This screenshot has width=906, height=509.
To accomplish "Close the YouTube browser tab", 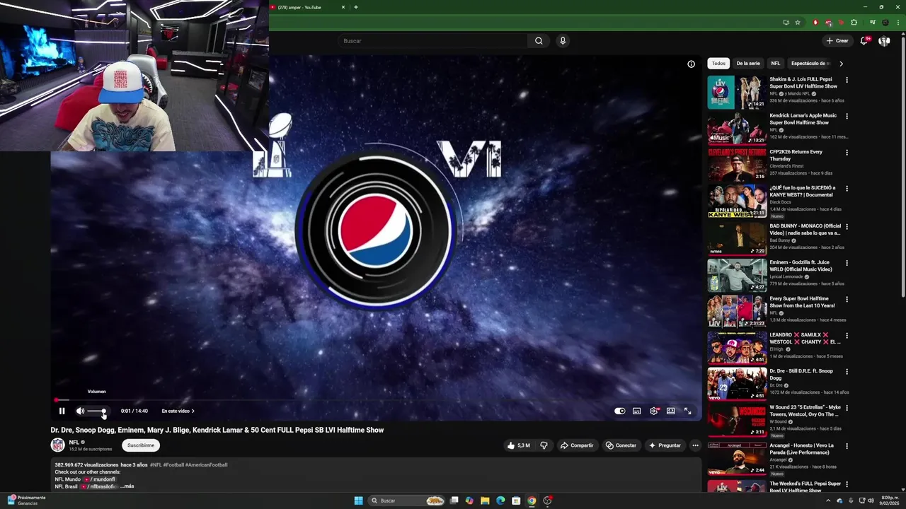I will (x=343, y=7).
